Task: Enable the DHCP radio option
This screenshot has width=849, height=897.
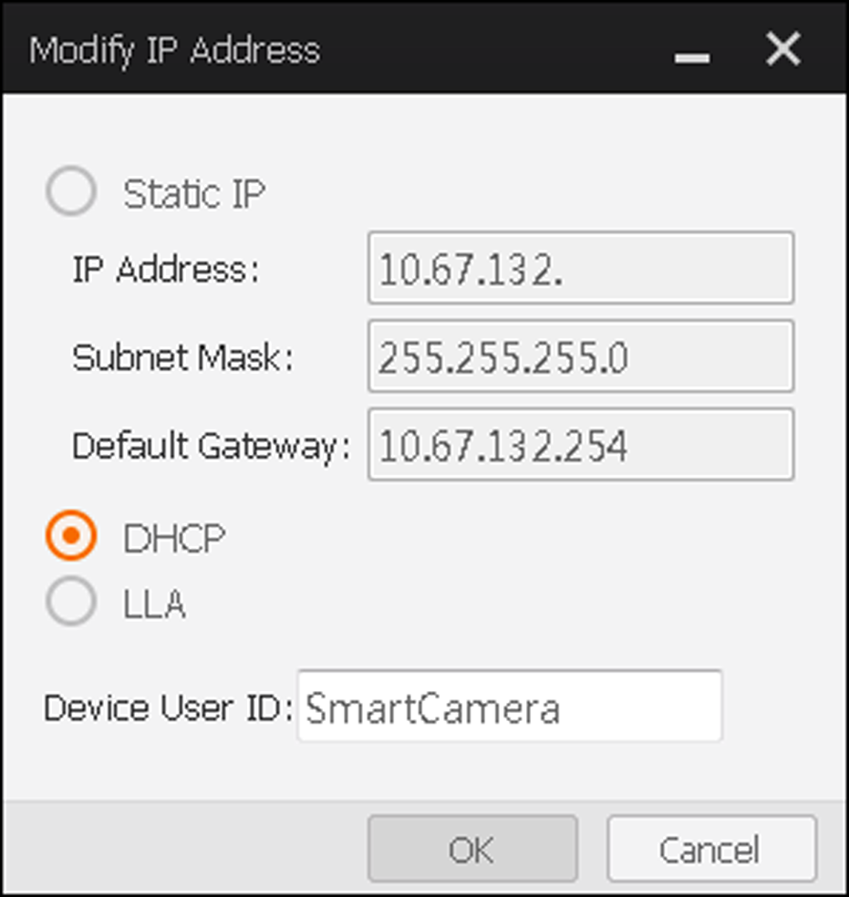Action: [x=71, y=537]
